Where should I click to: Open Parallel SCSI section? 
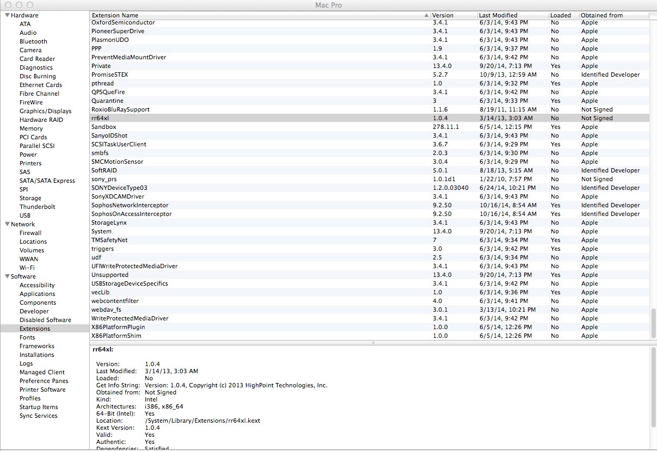[37, 146]
